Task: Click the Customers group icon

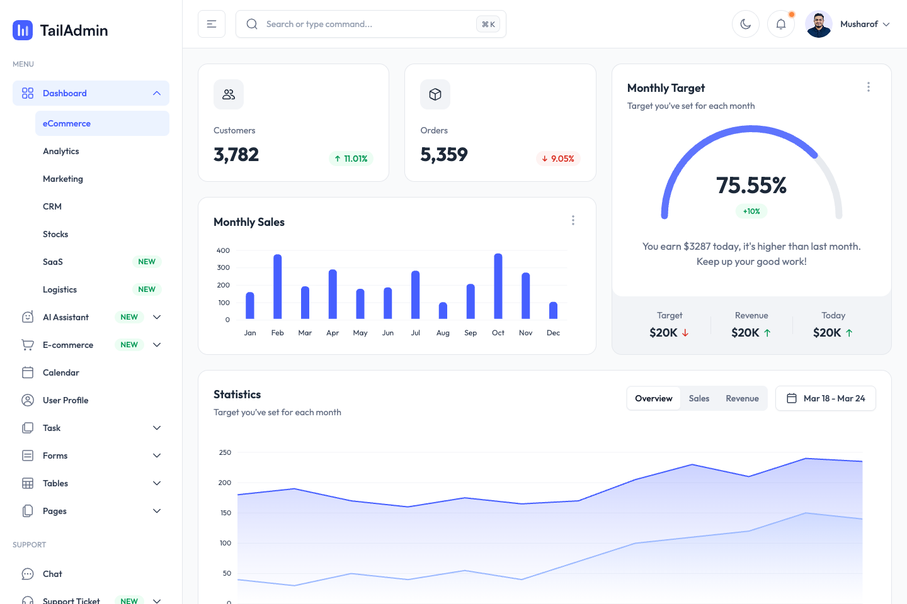Action: 228,94
